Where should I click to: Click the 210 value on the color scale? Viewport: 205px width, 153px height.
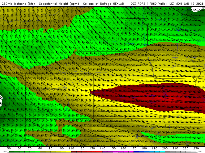(175, 148)
